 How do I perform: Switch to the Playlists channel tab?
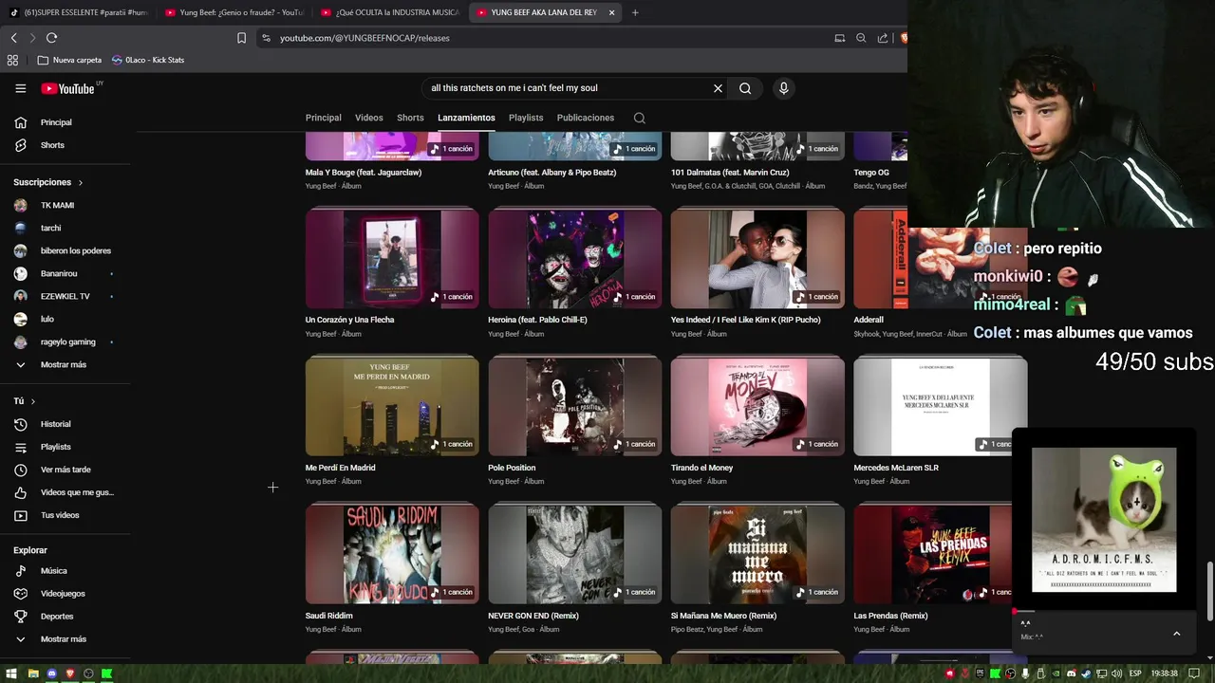click(526, 118)
